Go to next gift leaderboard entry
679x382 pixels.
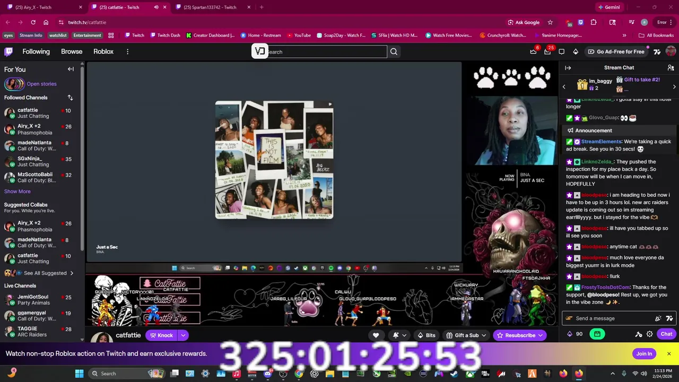pyautogui.click(x=674, y=86)
